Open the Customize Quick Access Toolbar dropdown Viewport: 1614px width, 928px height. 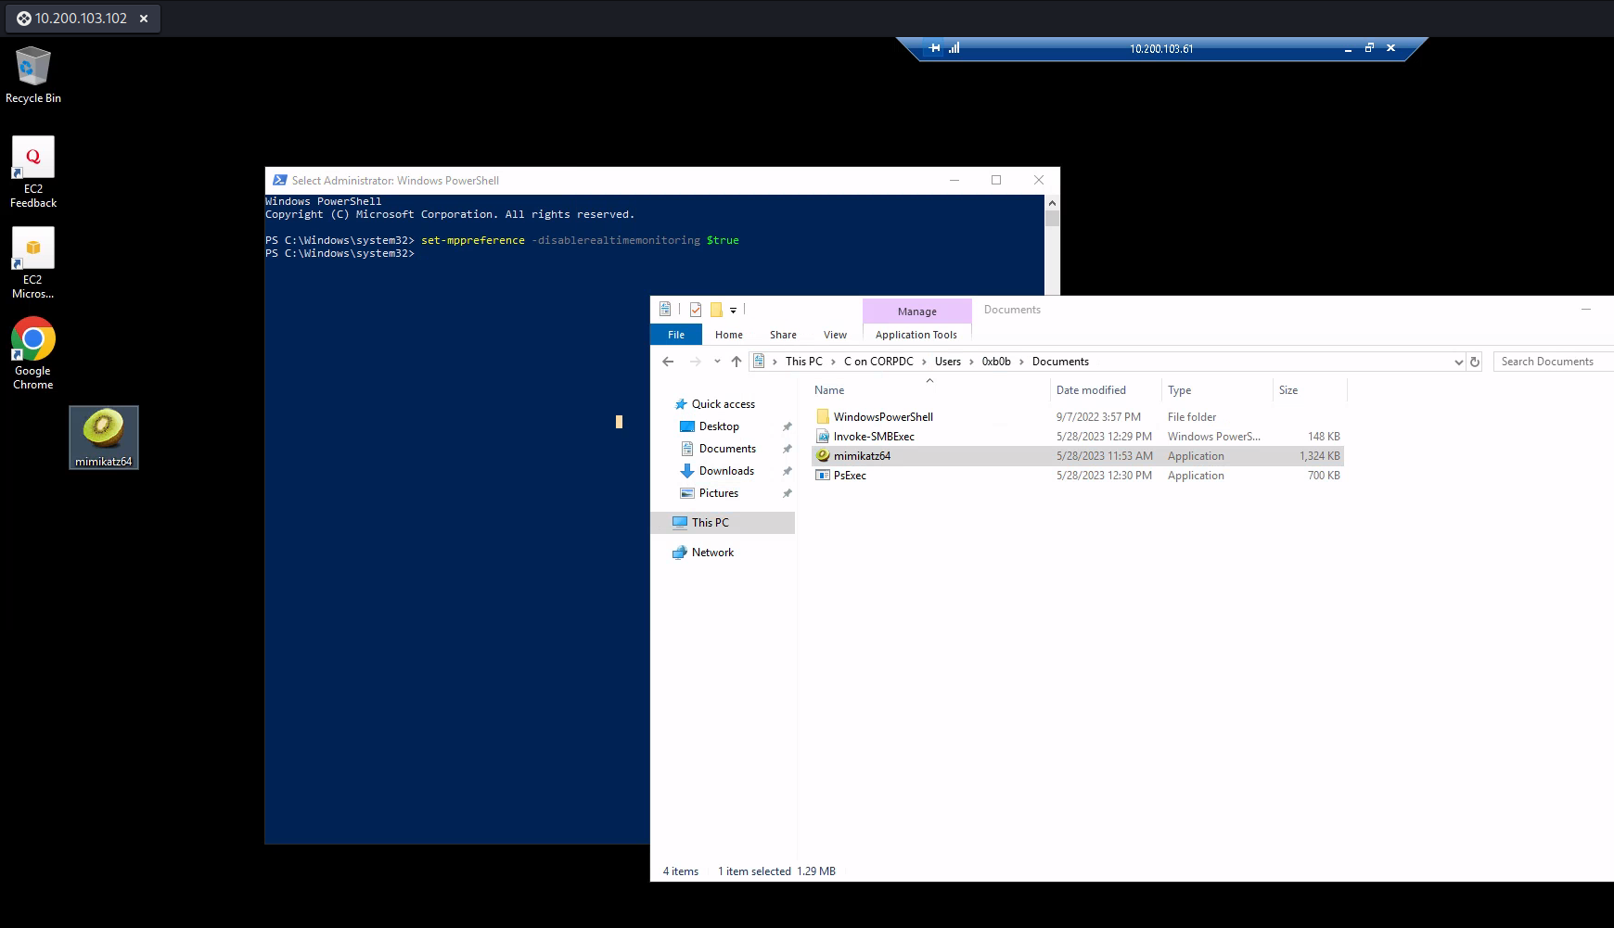click(x=733, y=310)
